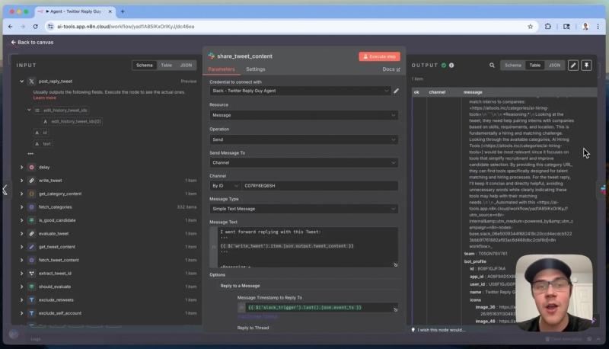Click the Execute step button
Screen dimensions: 609x349
379,56
